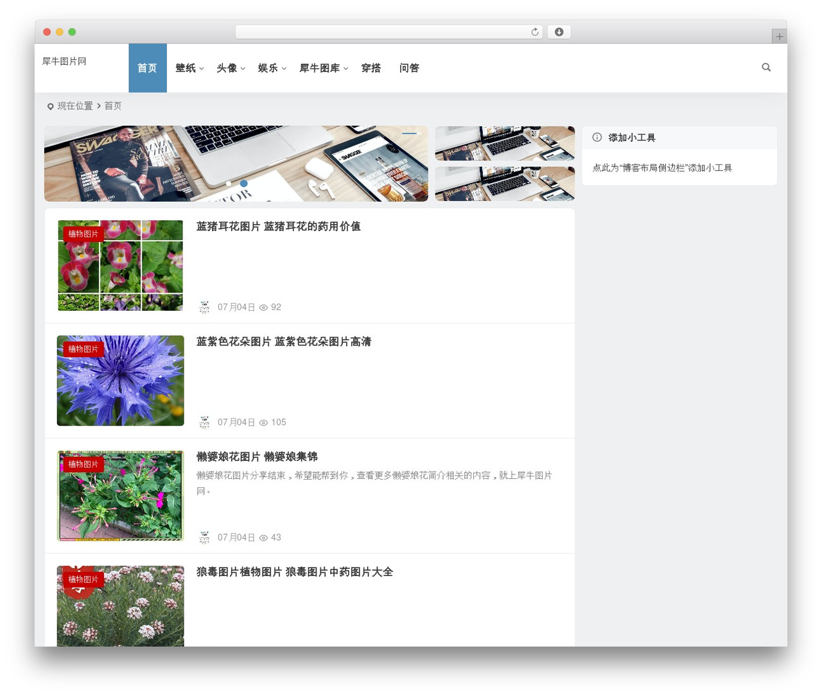Image resolution: width=822 pixels, height=696 pixels.
Task: Open a new tab with the plus button
Action: [779, 37]
